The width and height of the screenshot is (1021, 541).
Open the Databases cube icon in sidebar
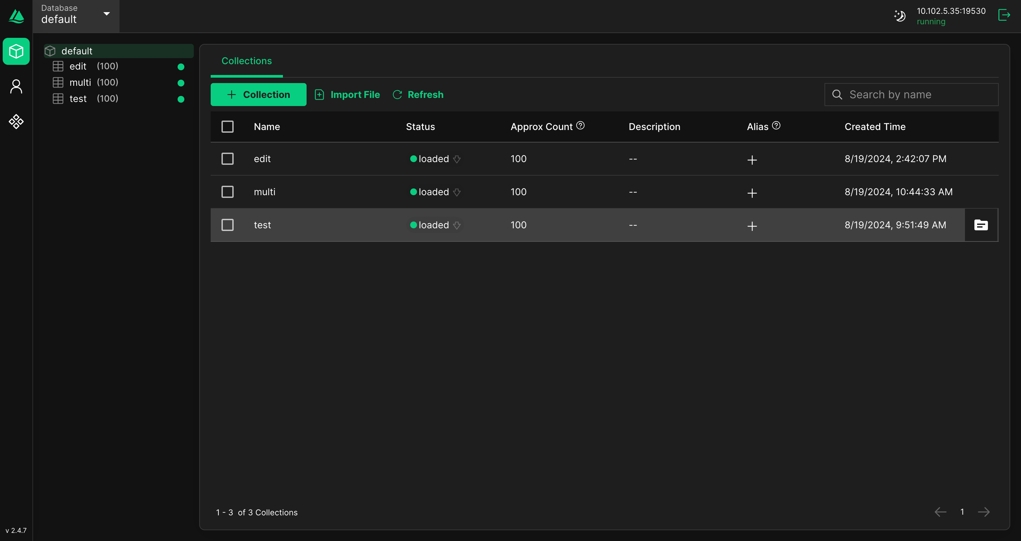click(16, 51)
